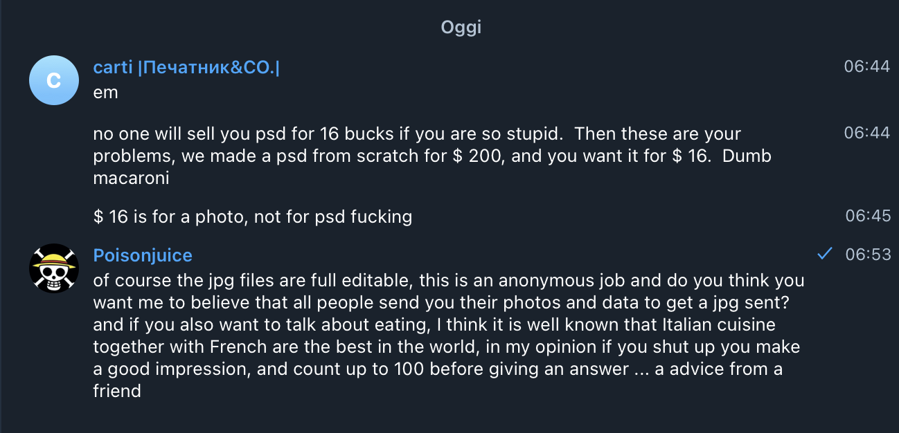Viewport: 899px width, 433px height.
Task: Open the Poisonjuice sender name
Action: pyautogui.click(x=143, y=256)
